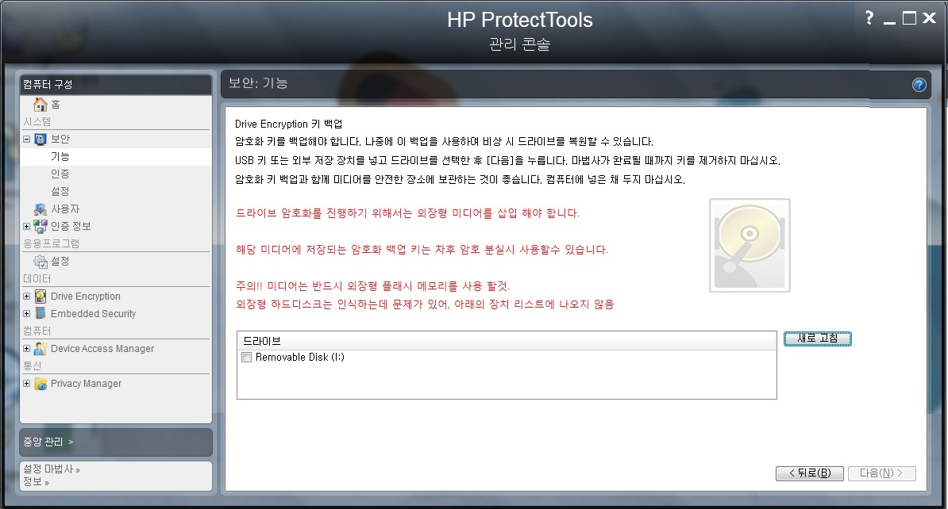Minimize the HP ProtectTools window
The image size is (948, 509).
tap(889, 21)
